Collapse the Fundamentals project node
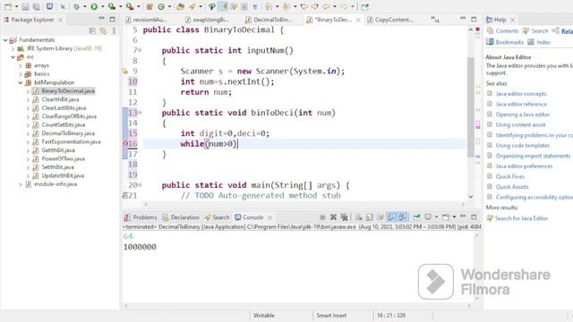 click(x=5, y=39)
